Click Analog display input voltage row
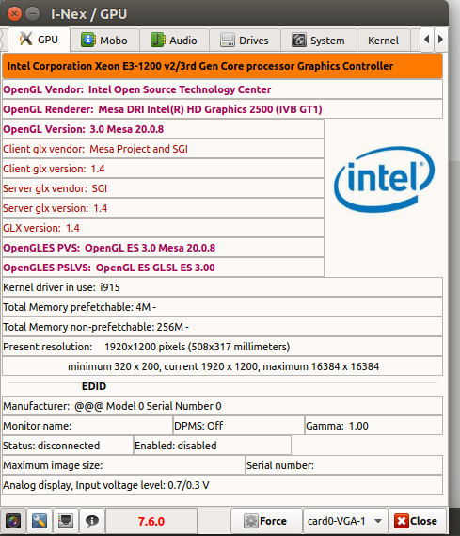This screenshot has width=460, height=536. (x=223, y=485)
